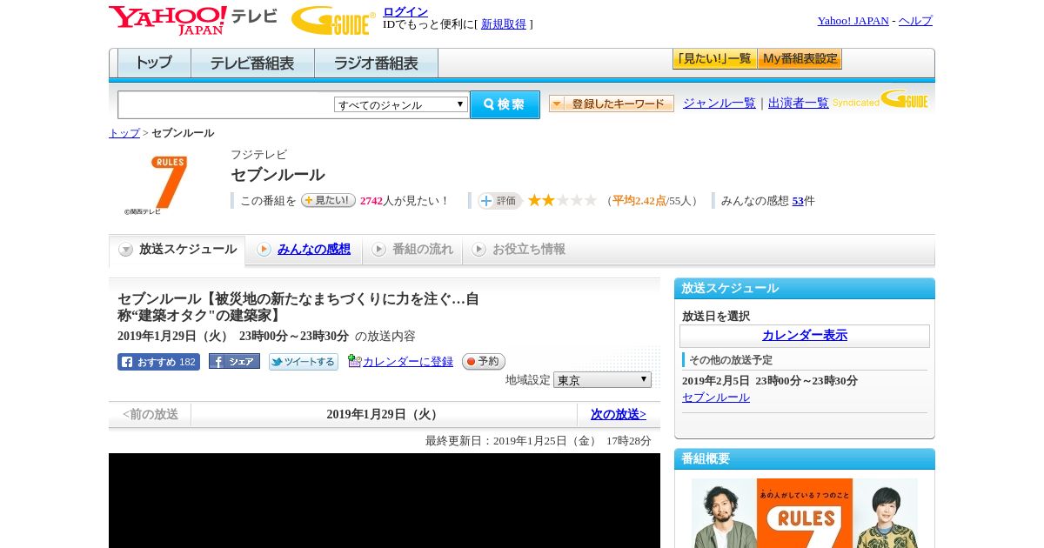Expand the すべてのジャンル dropdown
The image size is (1044, 548).
401,104
